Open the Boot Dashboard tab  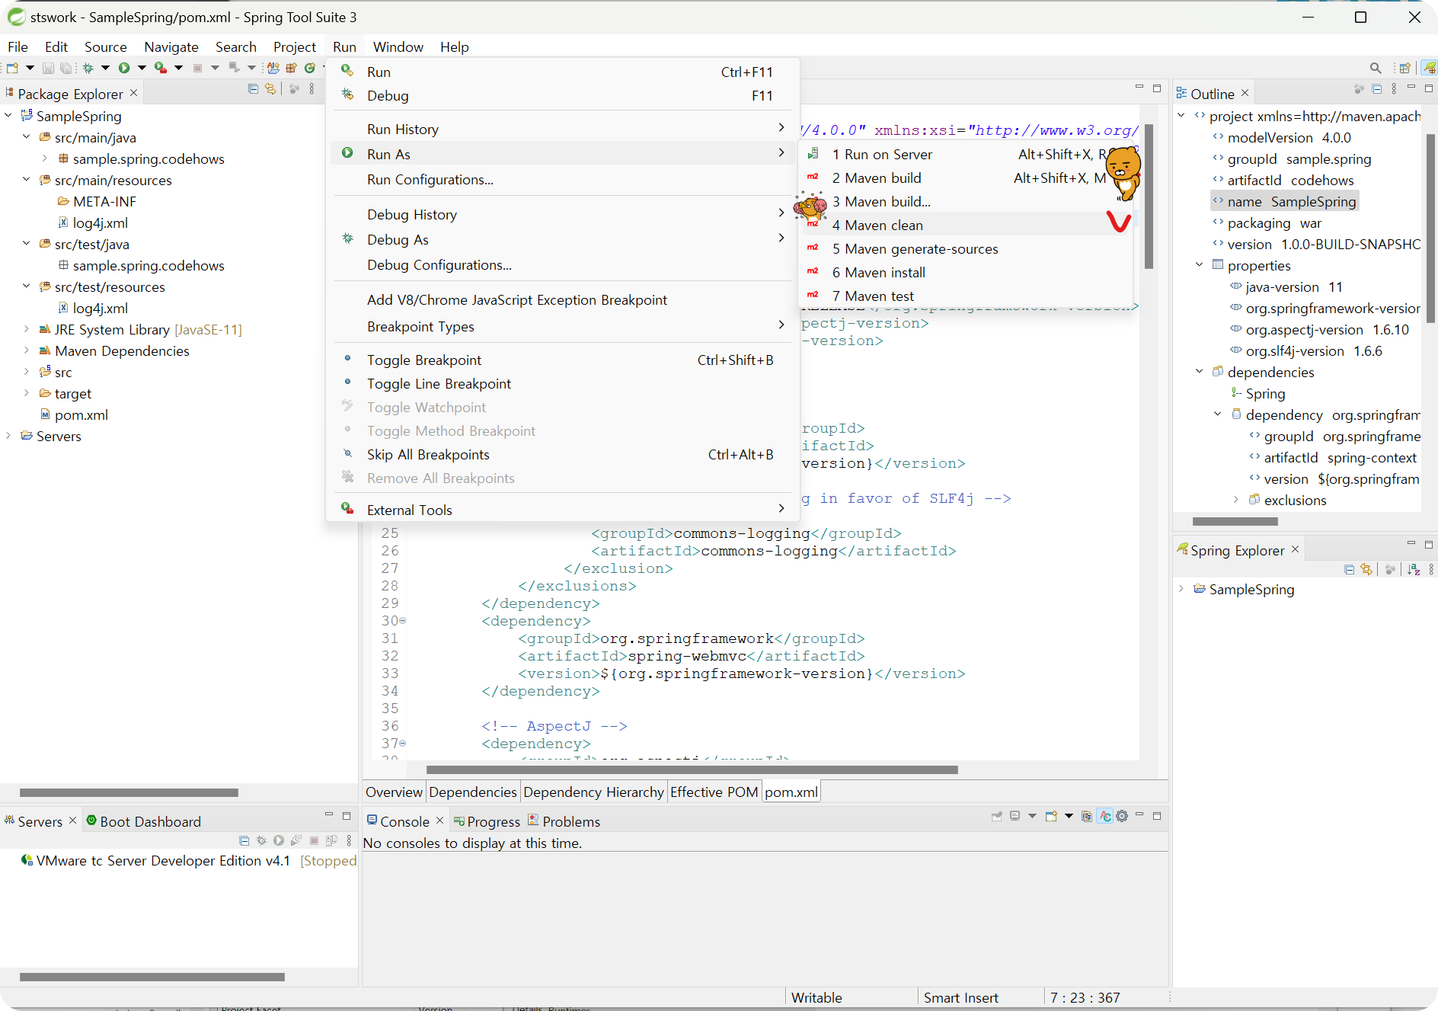[144, 821]
